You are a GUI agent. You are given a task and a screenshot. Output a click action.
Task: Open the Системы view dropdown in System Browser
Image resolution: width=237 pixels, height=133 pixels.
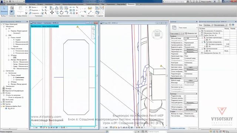208,25
